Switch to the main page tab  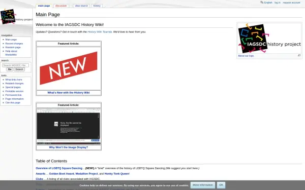(44, 6)
